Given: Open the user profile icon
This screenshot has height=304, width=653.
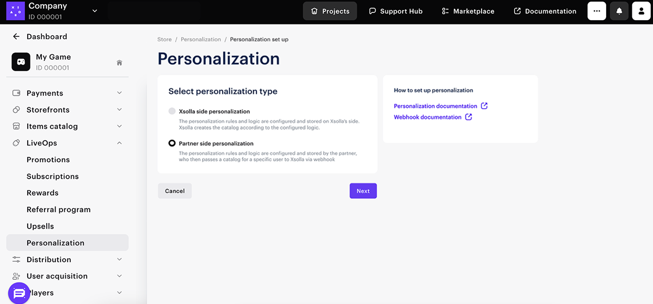Looking at the screenshot, I should coord(642,11).
